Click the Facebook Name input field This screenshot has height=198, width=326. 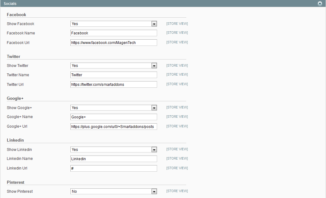click(113, 33)
